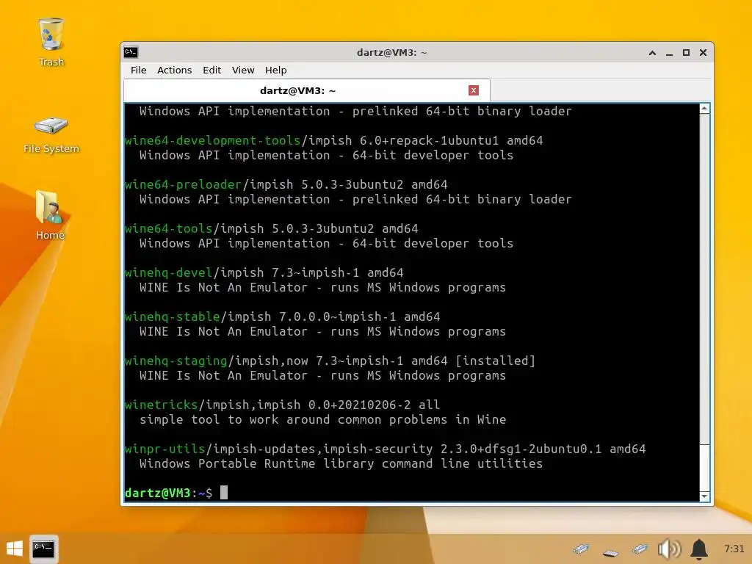Image resolution: width=752 pixels, height=564 pixels.
Task: Minimize the terminal window
Action: tap(669, 53)
